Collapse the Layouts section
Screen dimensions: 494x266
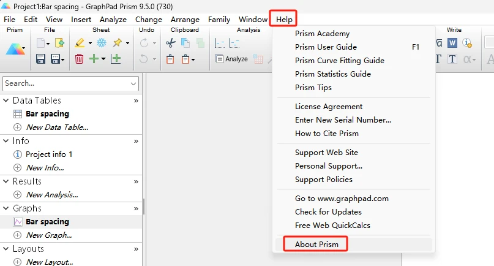click(x=6, y=249)
